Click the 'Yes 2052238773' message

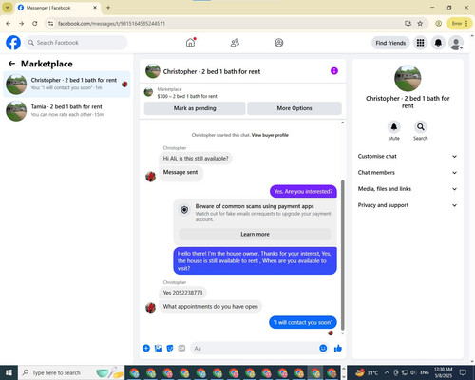coord(182,293)
